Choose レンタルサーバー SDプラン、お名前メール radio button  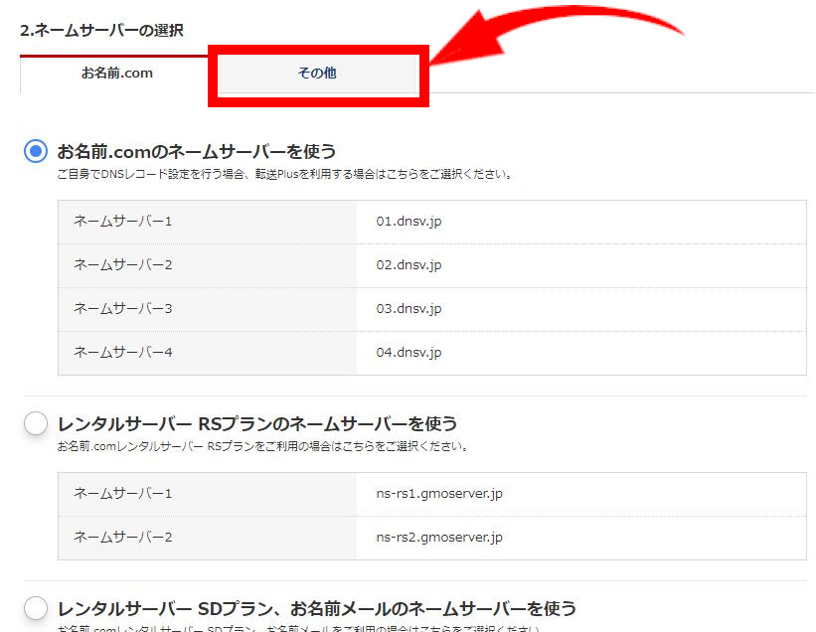tap(36, 608)
